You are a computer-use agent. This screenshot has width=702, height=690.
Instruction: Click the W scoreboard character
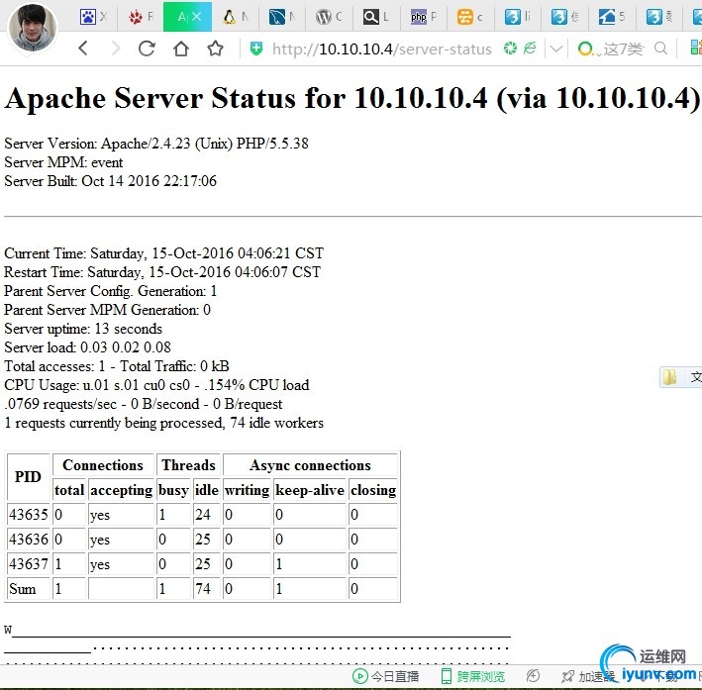click(x=8, y=630)
